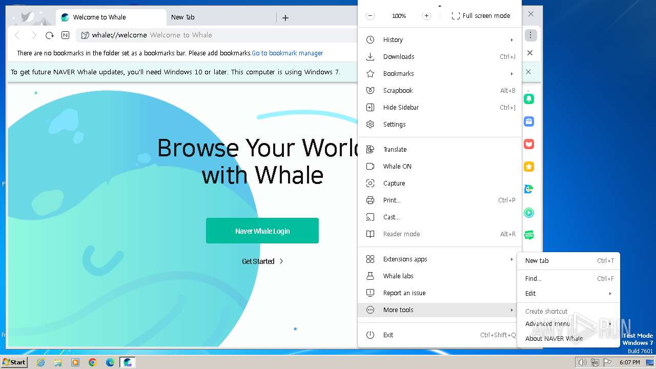Click the network tray icon

tap(595, 362)
